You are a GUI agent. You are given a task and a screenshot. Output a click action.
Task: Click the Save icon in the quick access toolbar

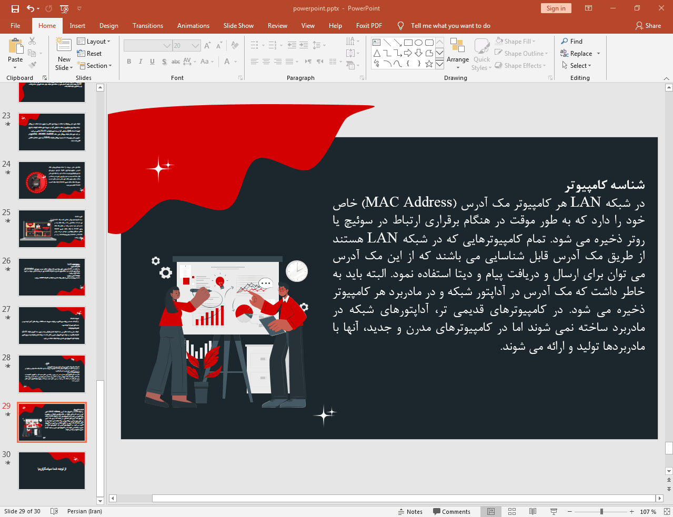(x=15, y=8)
